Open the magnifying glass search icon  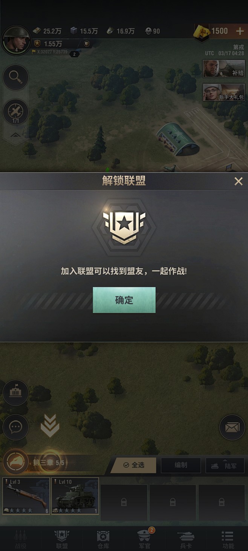(x=15, y=77)
